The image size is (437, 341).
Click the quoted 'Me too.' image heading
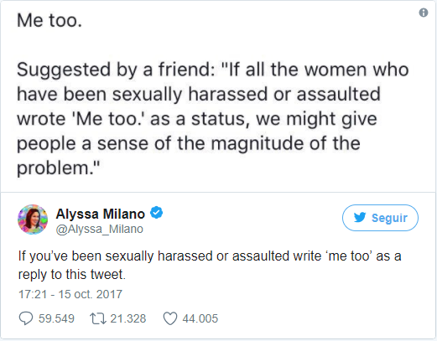(49, 20)
